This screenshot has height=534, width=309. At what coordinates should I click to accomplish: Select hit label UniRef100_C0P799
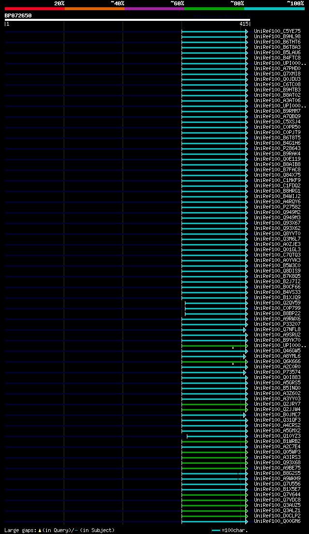277,308
